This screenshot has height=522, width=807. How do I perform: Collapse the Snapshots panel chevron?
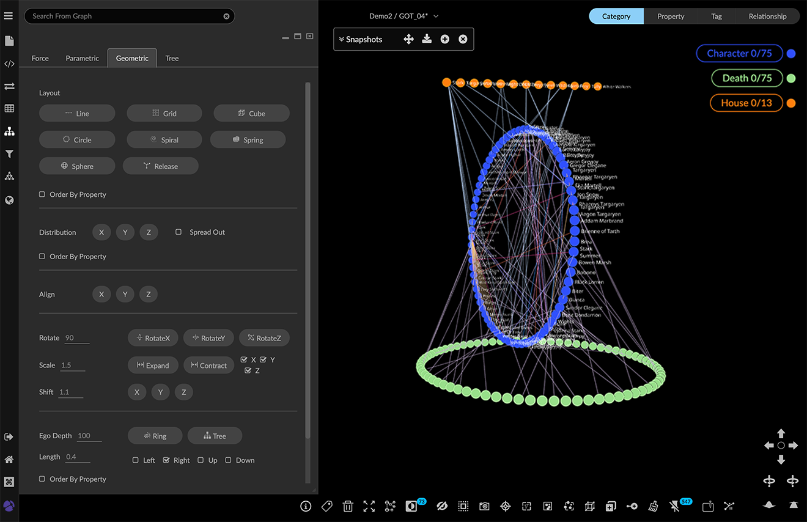(341, 39)
